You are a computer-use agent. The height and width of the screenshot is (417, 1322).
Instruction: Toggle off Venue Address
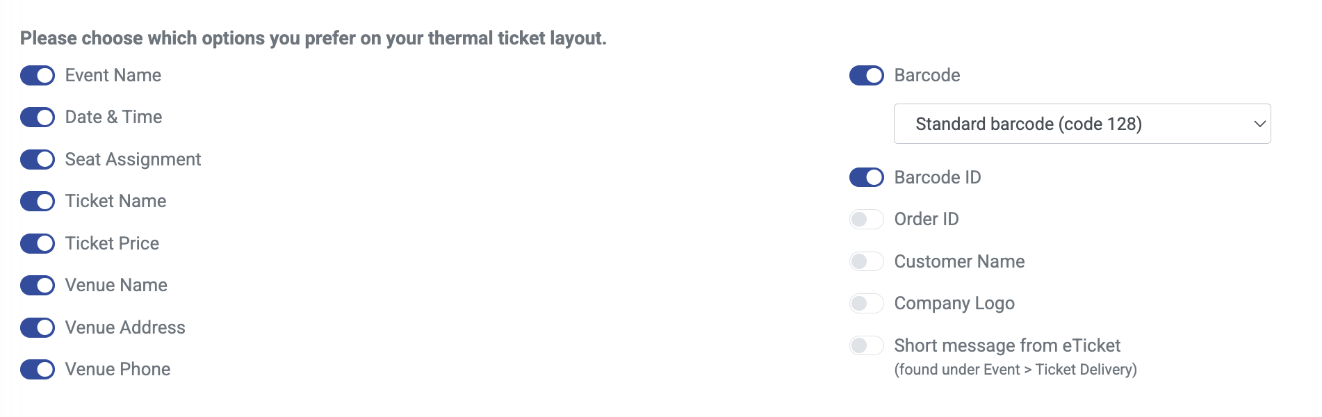tap(38, 328)
